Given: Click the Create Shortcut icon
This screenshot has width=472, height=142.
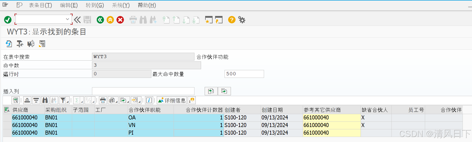Looking at the screenshot, I should tap(219, 20).
